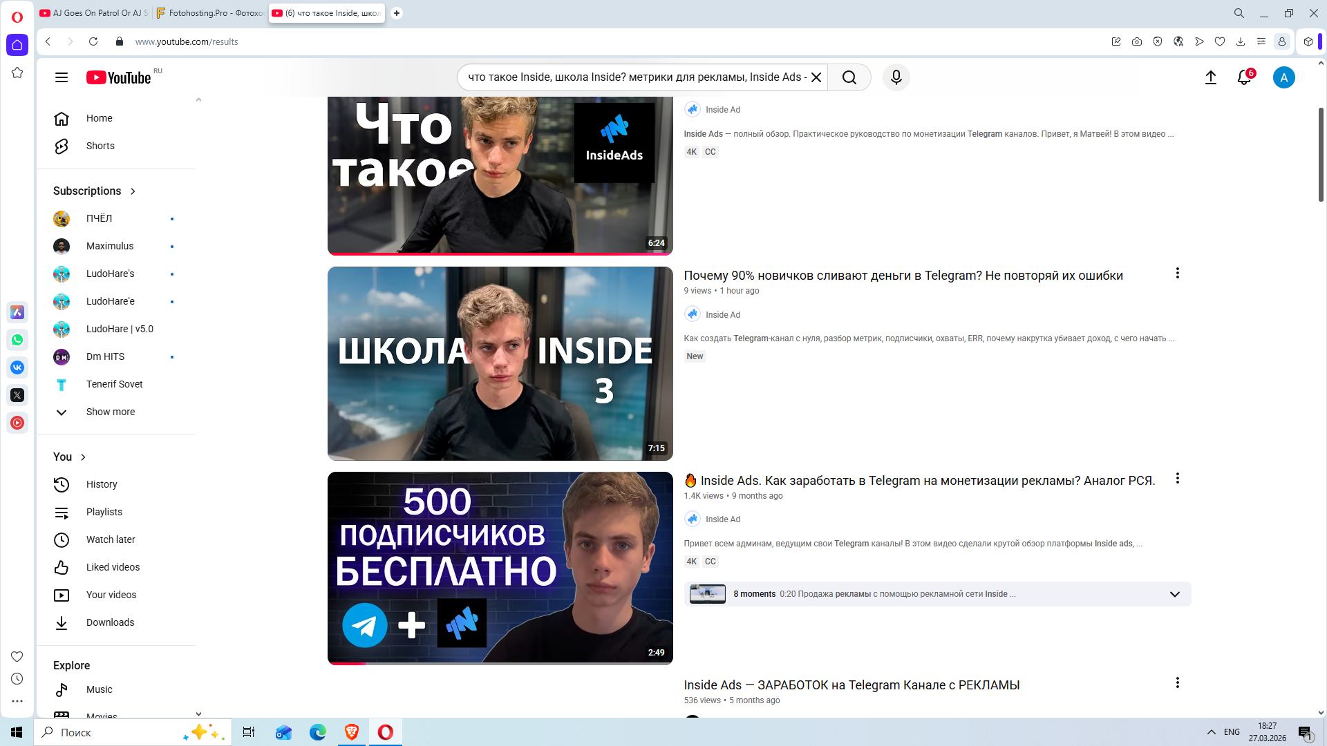Click the voice search microphone icon
Viewport: 1327px width, 746px height.
point(896,77)
